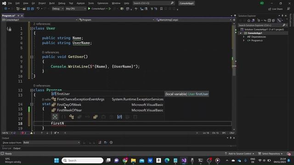Open the Debug configuration dropdown
The height and width of the screenshot is (165, 294).
pos(57,9)
